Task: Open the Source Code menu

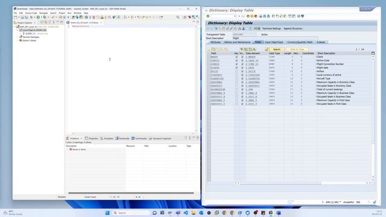Action: click(x=31, y=13)
